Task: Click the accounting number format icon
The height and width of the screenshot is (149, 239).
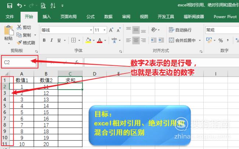Action: (209, 40)
